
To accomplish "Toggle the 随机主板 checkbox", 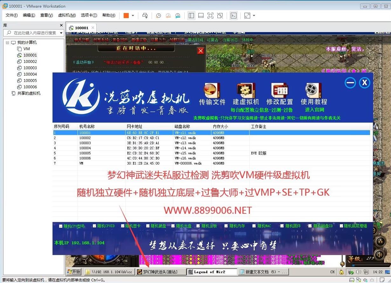I will pyautogui.click(x=198, y=226).
